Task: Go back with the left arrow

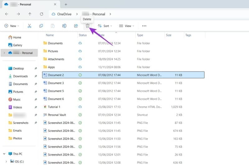Action: [x=7, y=14]
